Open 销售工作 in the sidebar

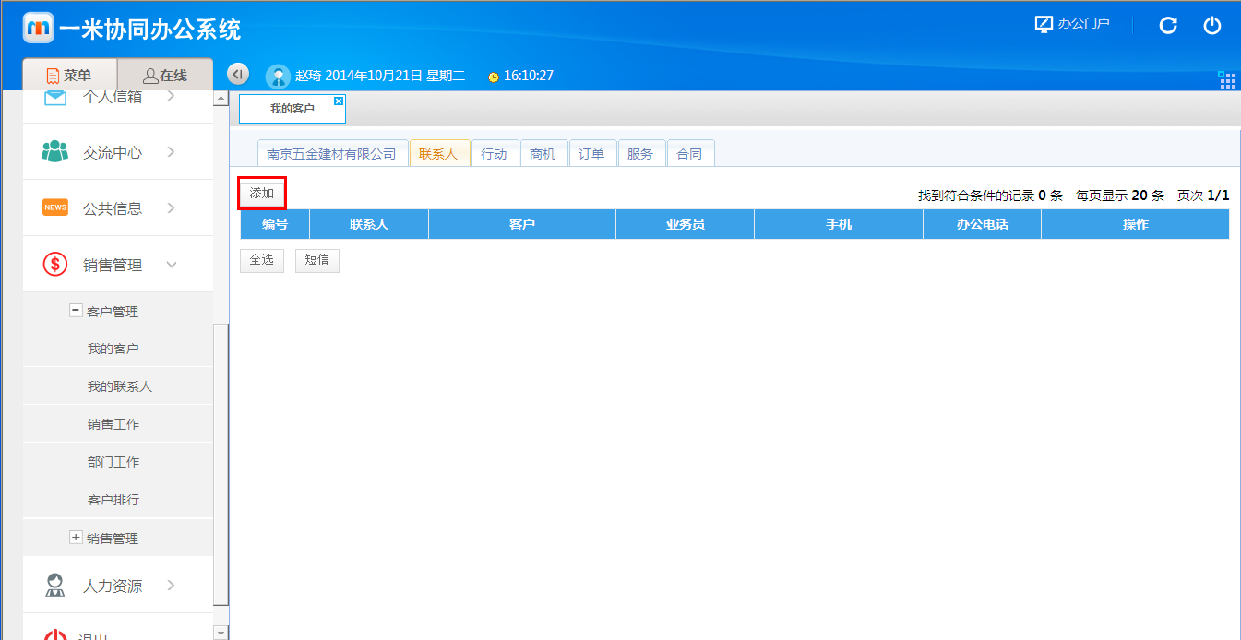pyautogui.click(x=113, y=424)
